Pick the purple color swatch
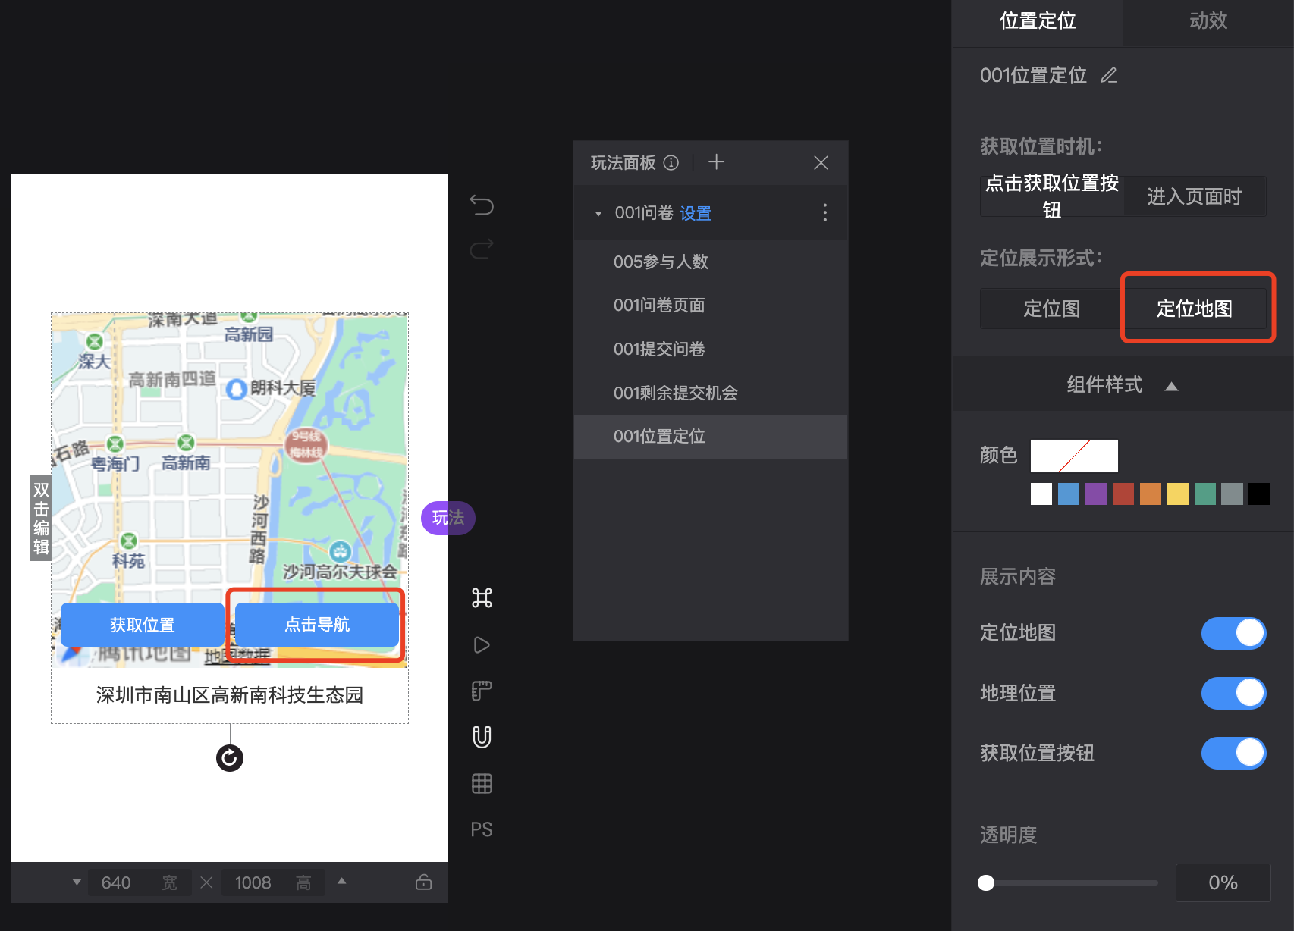 tap(1096, 494)
